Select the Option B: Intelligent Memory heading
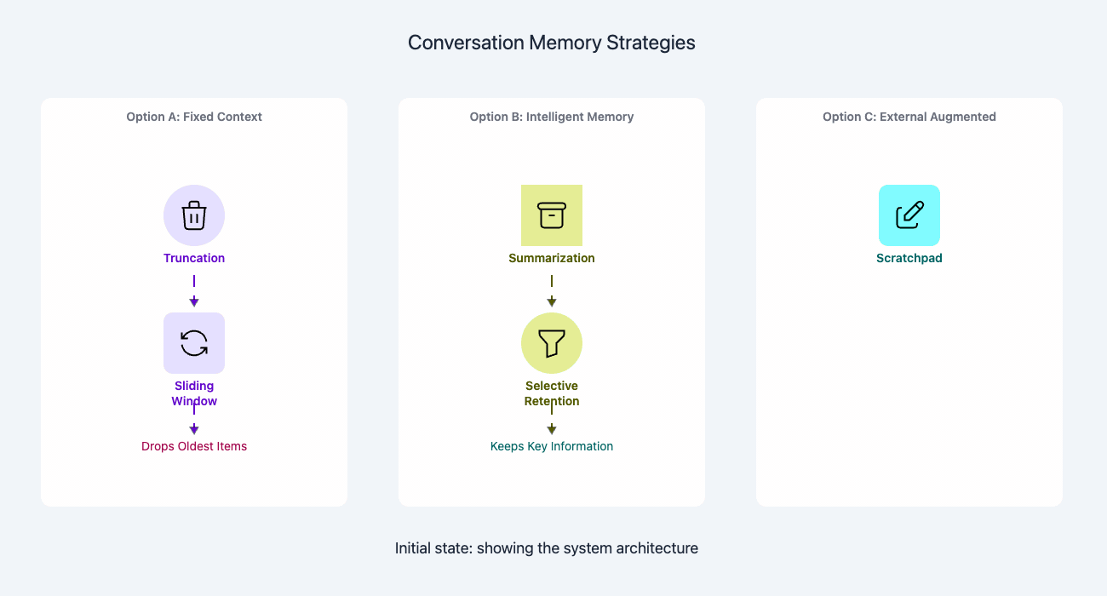The image size is (1107, 596). [x=552, y=117]
